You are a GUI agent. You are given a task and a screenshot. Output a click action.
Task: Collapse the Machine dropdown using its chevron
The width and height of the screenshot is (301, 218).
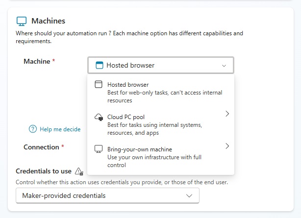pos(224,66)
